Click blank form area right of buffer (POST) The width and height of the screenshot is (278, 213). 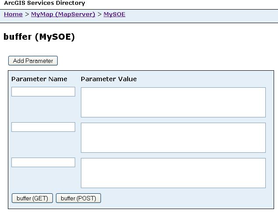coord(184,199)
